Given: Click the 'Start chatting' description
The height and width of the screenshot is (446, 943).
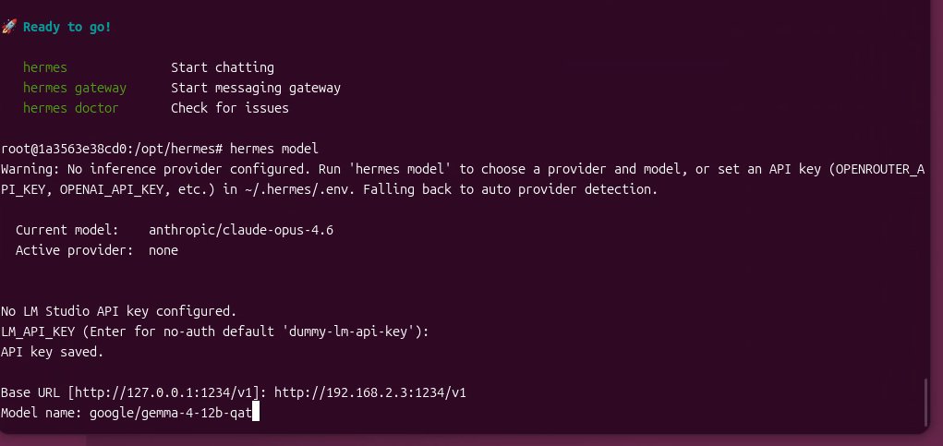Looking at the screenshot, I should click(x=223, y=67).
